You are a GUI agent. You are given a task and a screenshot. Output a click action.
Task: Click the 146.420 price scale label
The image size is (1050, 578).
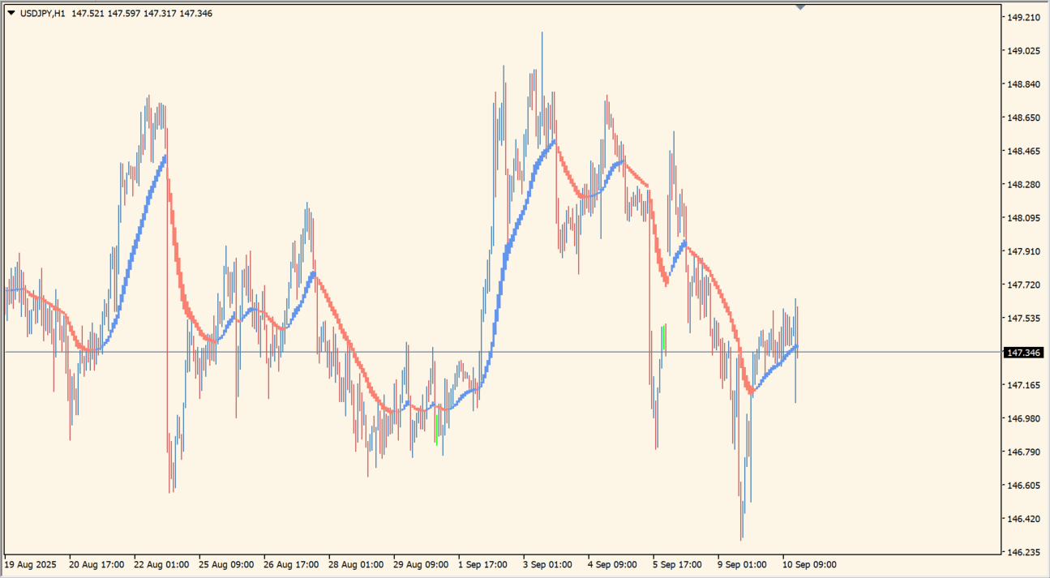click(1023, 519)
